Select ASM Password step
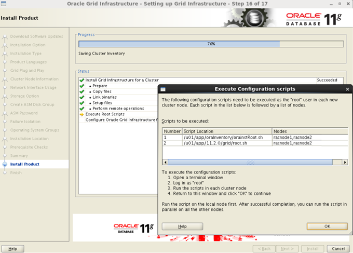Image resolution: width=353 pixels, height=253 pixels. click(24, 113)
